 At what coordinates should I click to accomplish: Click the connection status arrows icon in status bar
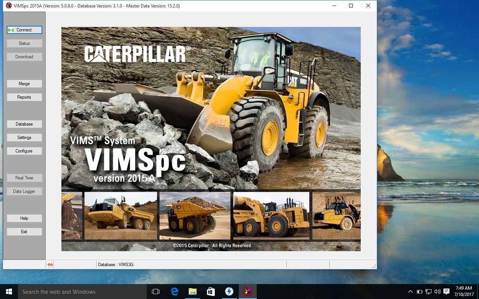click(50, 265)
